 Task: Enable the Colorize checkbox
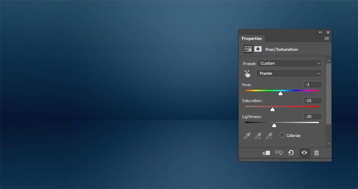(282, 135)
